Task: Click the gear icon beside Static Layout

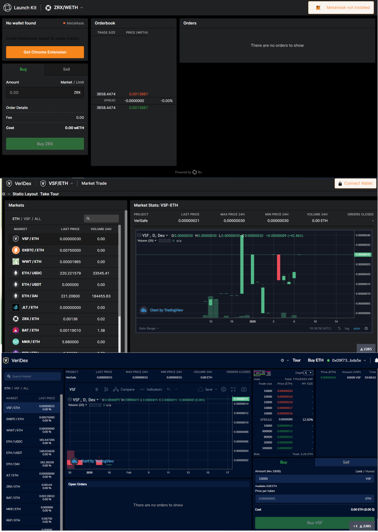Action: (x=4, y=194)
